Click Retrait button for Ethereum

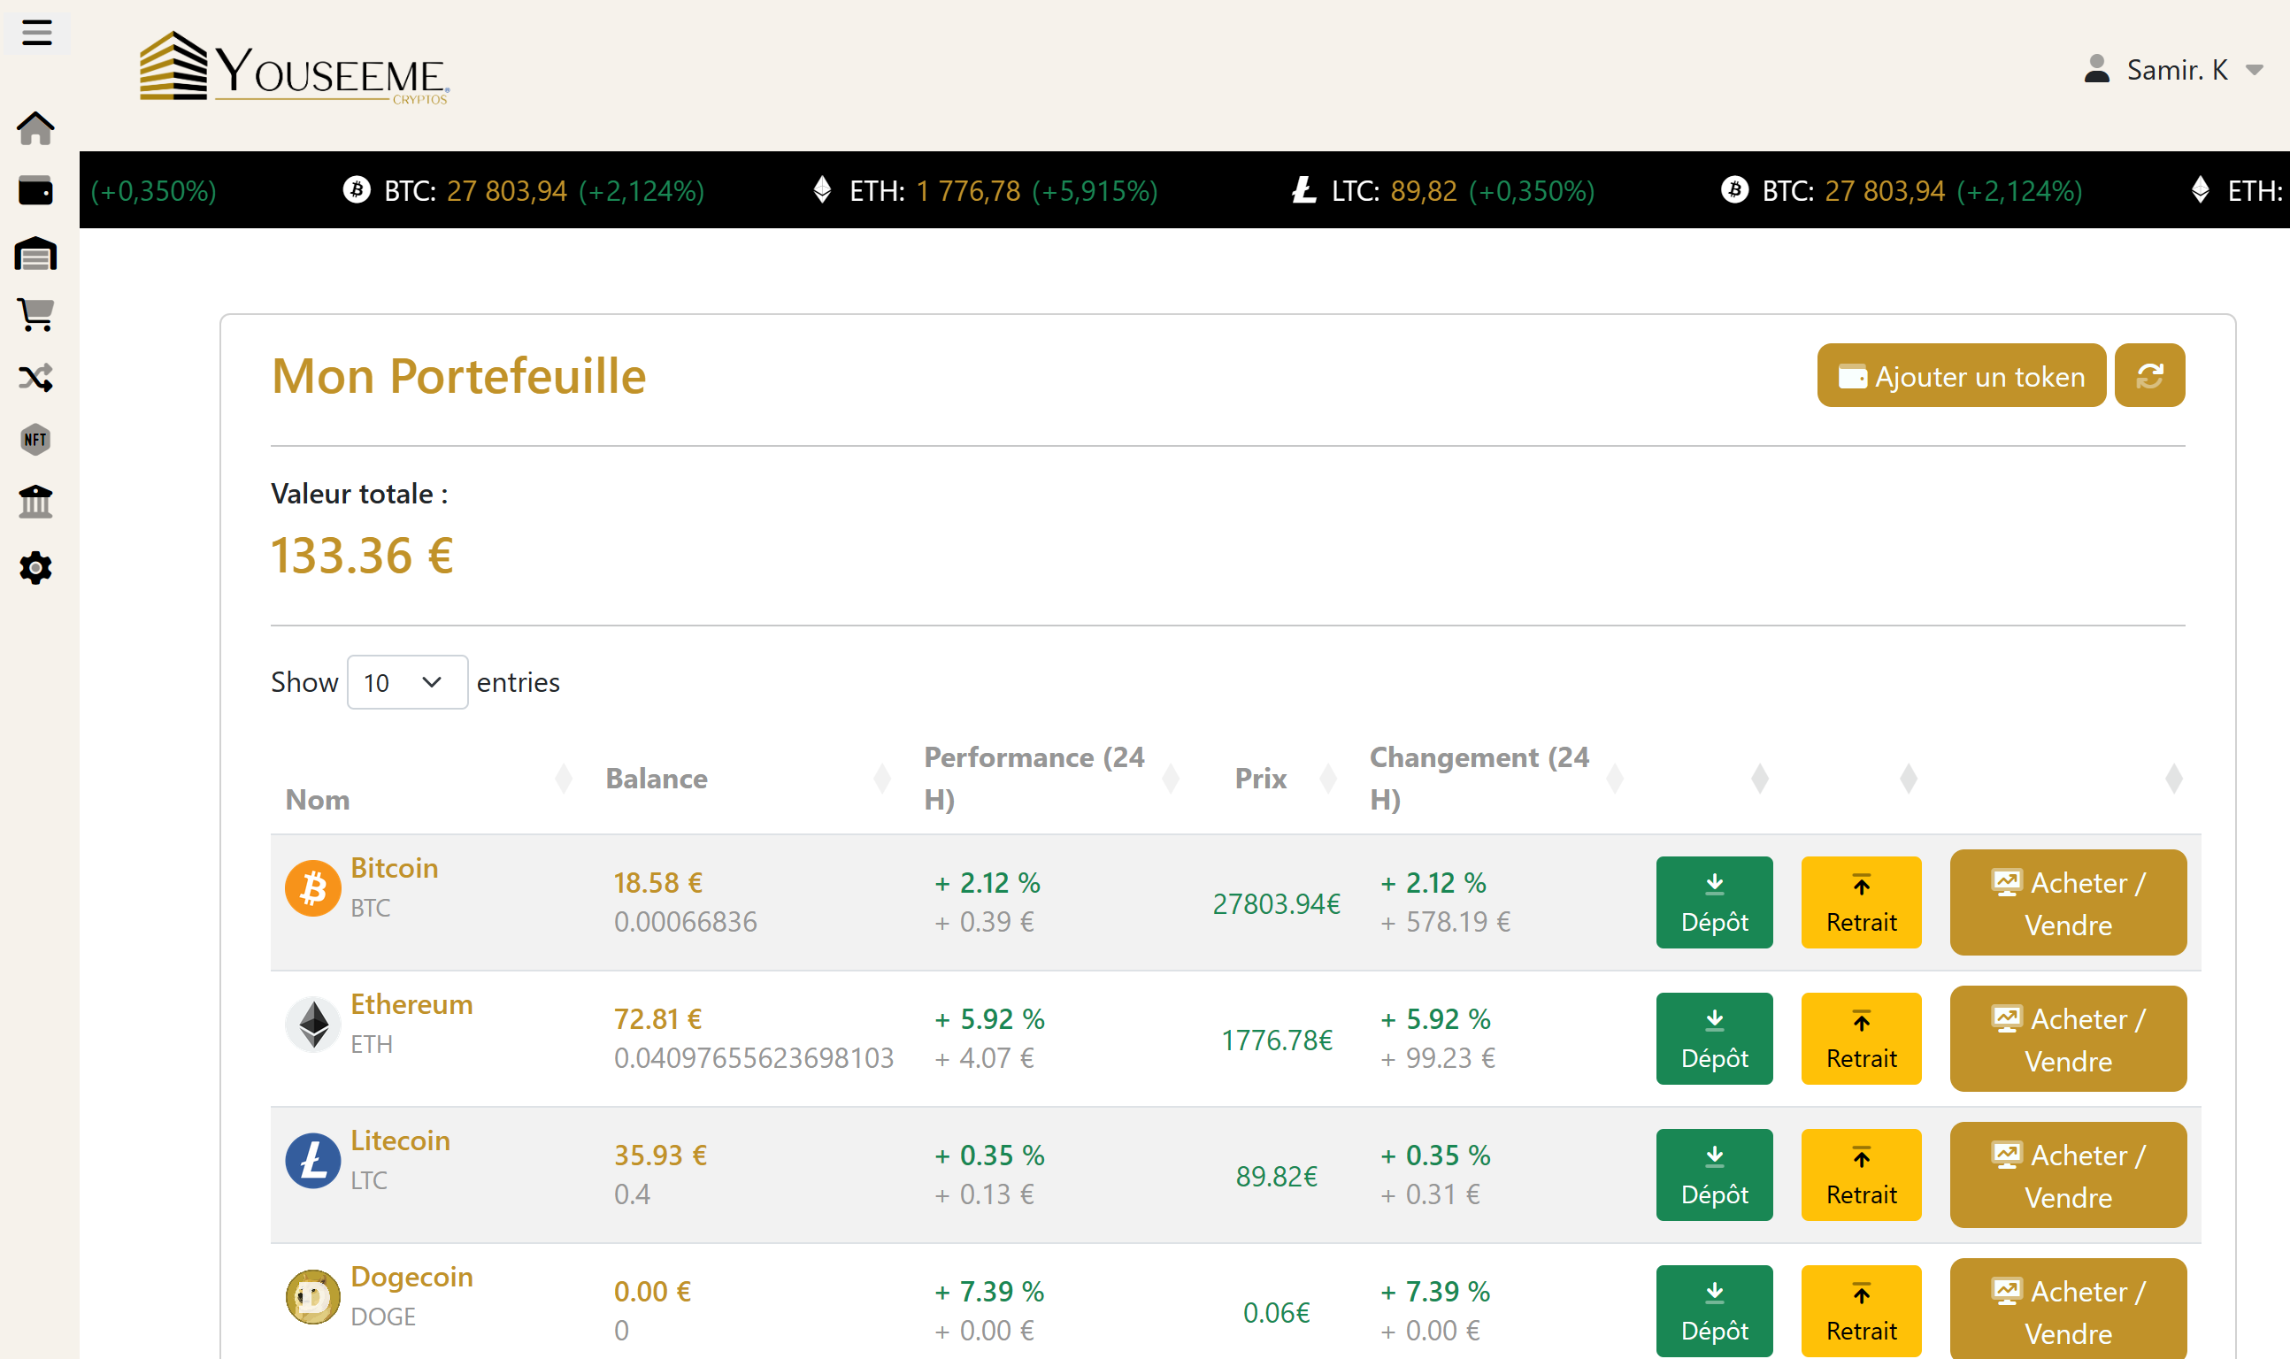1860,1039
